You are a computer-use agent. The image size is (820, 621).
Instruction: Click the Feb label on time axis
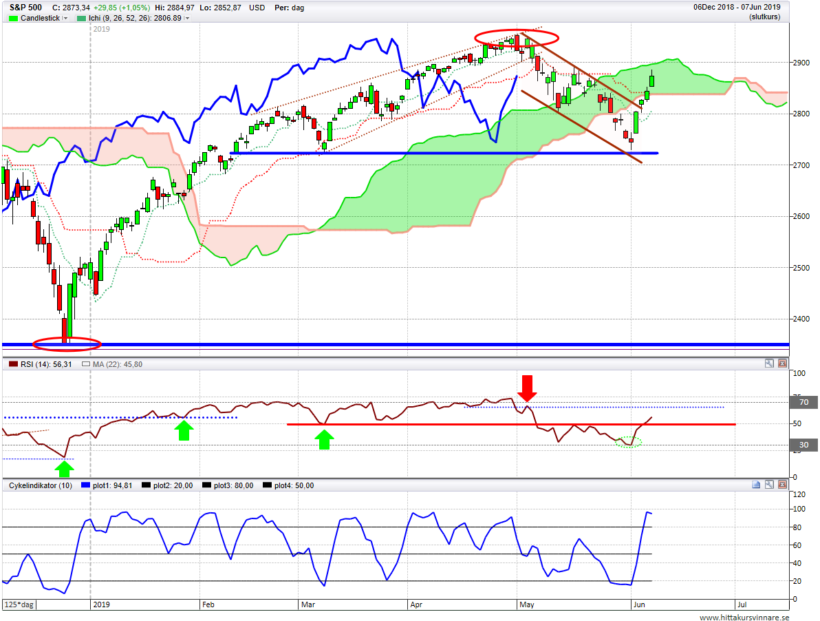click(208, 604)
